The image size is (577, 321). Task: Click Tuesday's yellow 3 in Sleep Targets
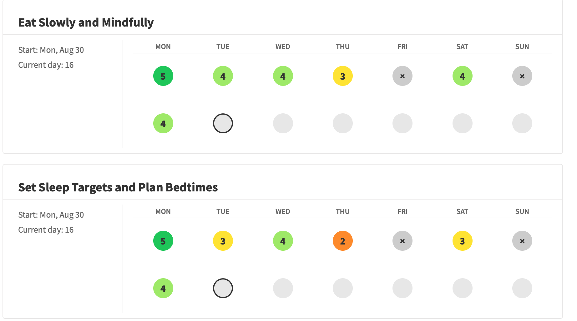[223, 241]
